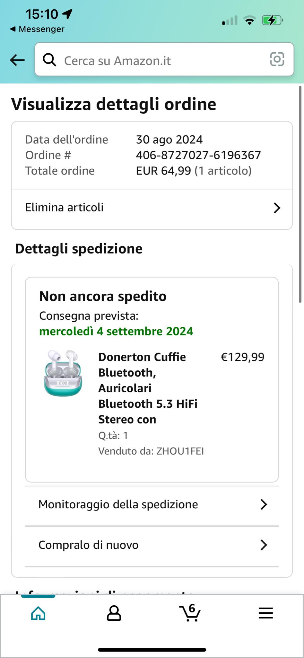
Task: Open the hamburger menu icon
Action: (266, 613)
